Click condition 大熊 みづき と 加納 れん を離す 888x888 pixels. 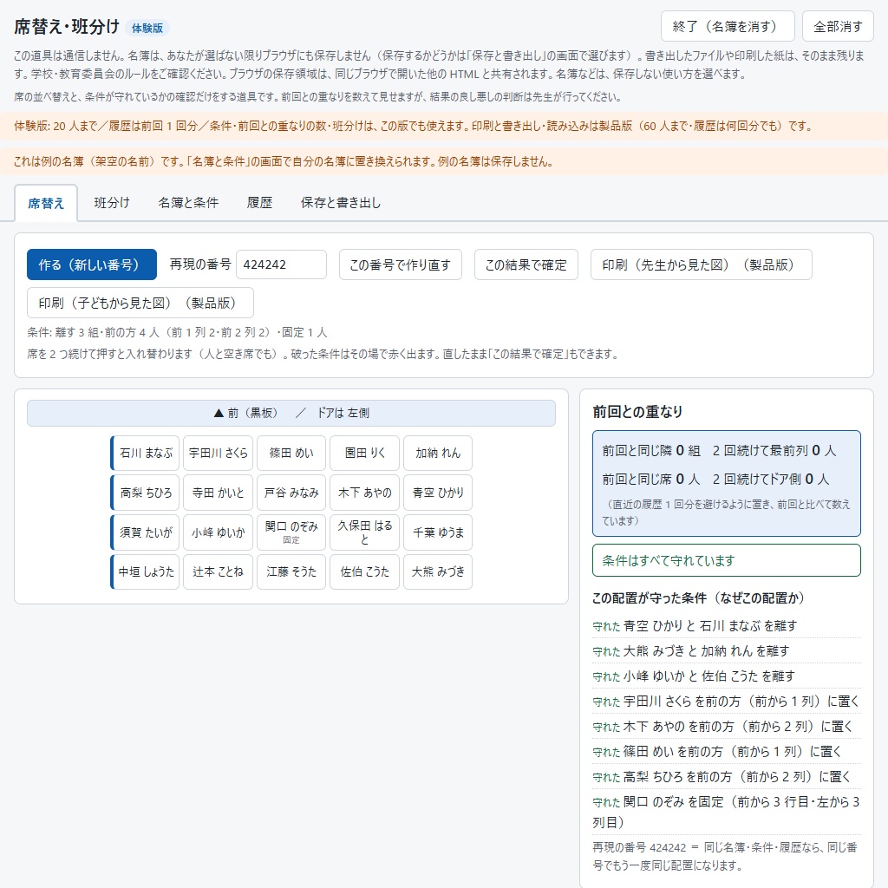click(727, 651)
